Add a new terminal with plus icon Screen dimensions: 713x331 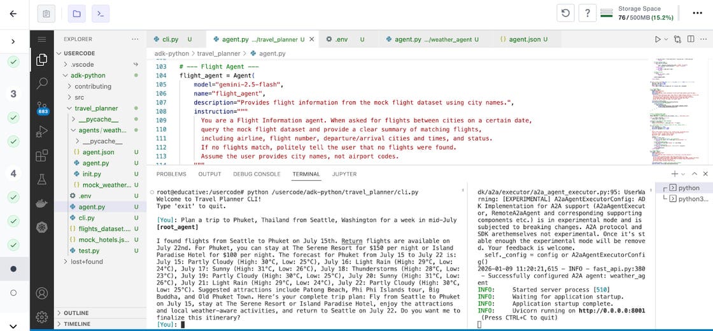coord(675,174)
